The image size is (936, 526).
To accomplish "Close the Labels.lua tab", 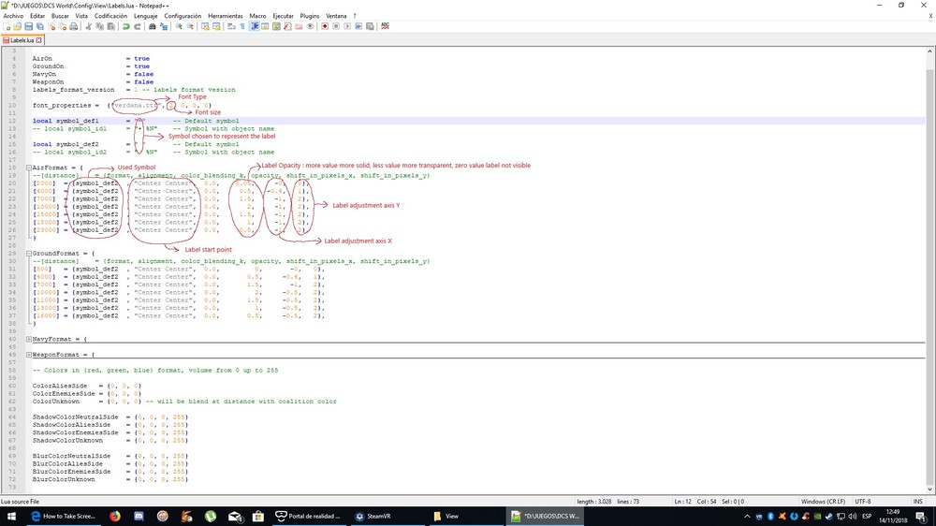I will click(39, 41).
